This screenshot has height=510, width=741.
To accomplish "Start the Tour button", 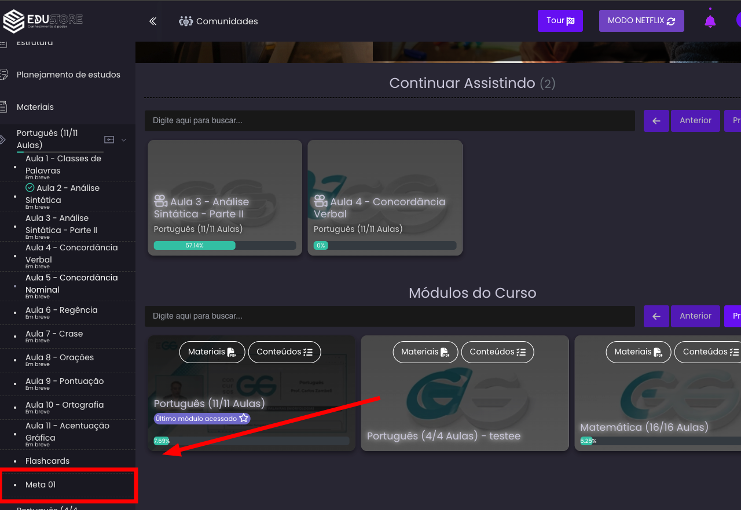I will pyautogui.click(x=560, y=21).
